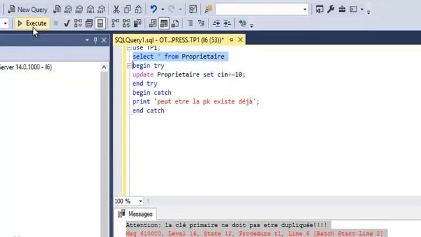421x237 pixels.
Task: Open the available databases dropdown
Action: [x=5, y=24]
